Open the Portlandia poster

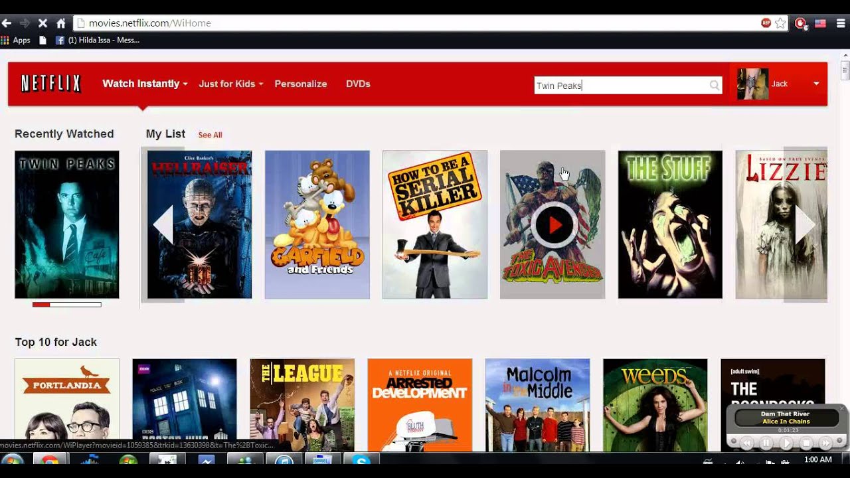point(67,405)
